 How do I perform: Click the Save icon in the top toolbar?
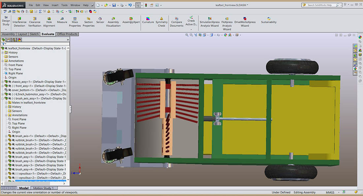pos(114,5)
